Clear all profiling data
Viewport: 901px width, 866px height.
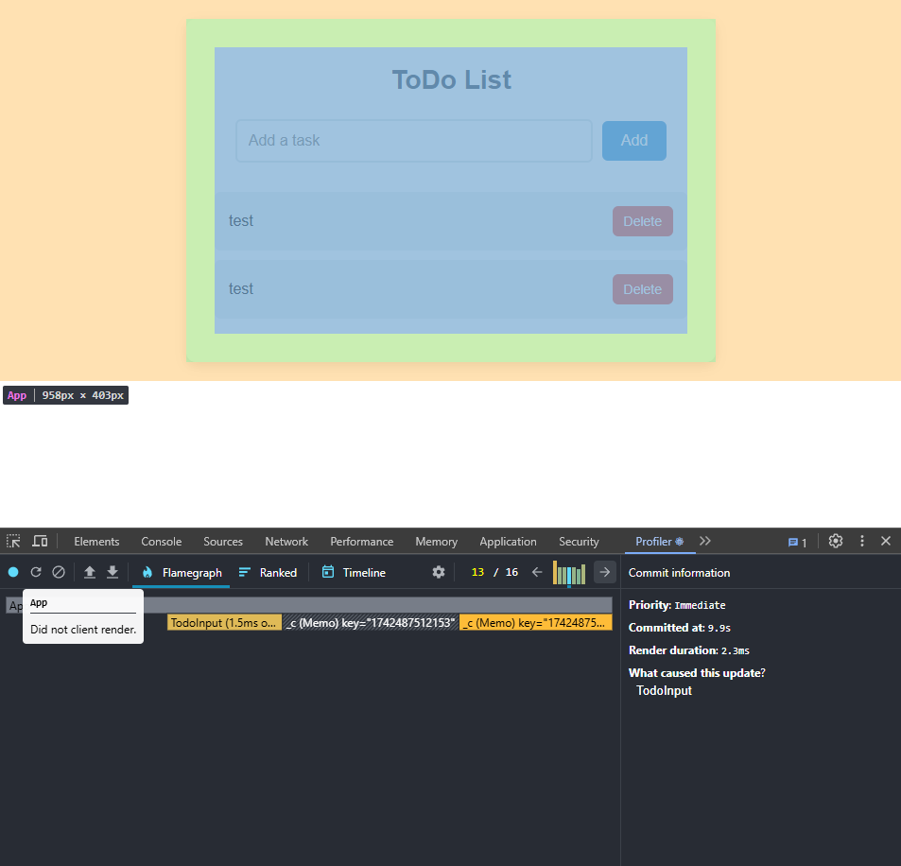(59, 572)
